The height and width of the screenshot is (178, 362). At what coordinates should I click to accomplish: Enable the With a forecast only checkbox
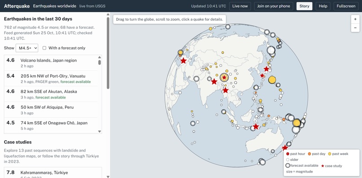pos(44,48)
